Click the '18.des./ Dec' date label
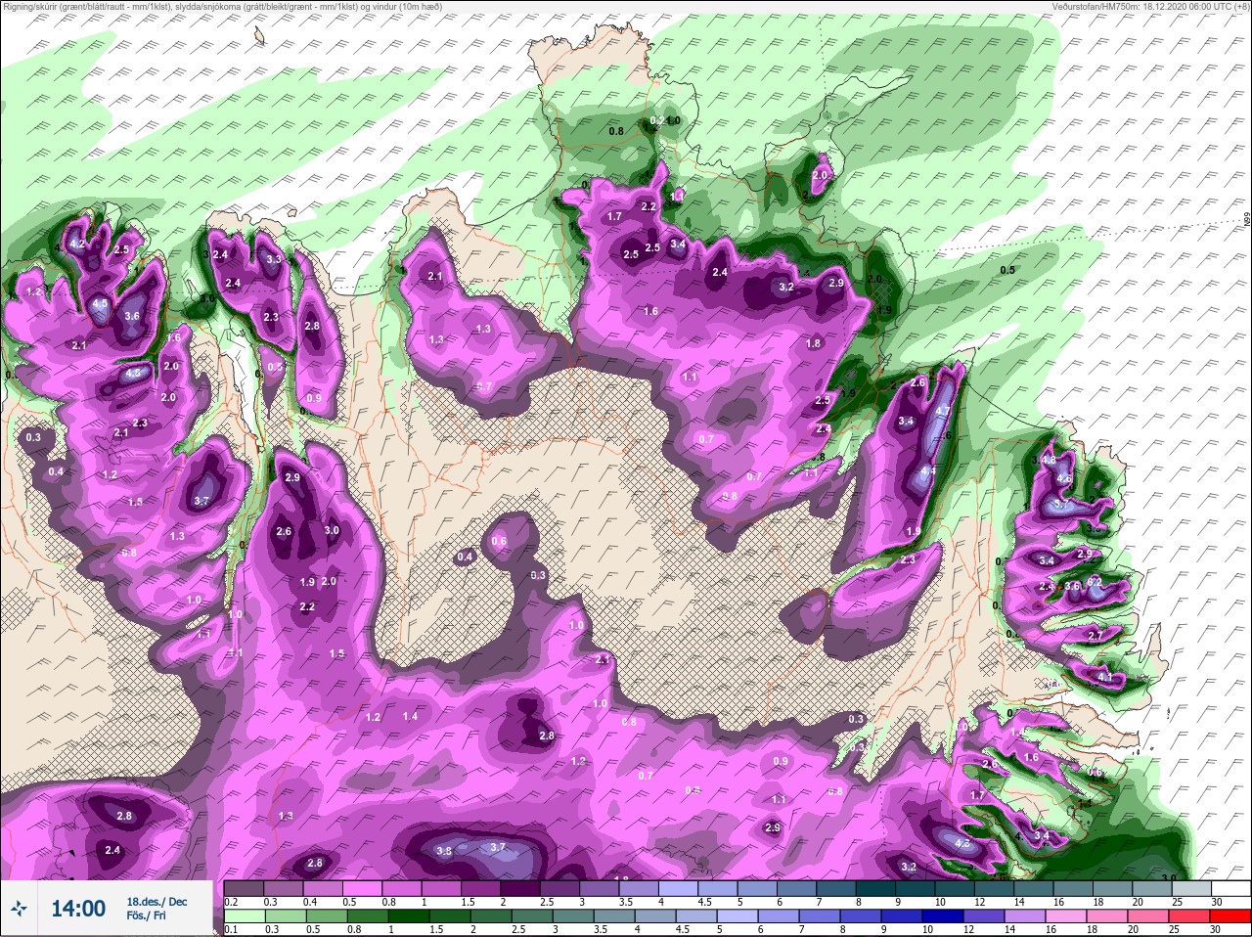The height and width of the screenshot is (937, 1252). tap(156, 902)
